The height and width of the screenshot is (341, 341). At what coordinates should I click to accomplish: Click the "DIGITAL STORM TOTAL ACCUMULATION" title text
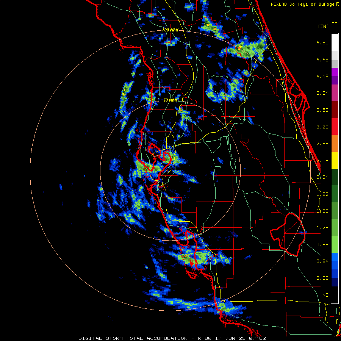133,338
